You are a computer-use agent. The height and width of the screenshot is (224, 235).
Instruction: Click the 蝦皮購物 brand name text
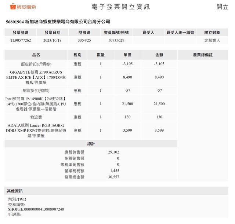click(26, 7)
